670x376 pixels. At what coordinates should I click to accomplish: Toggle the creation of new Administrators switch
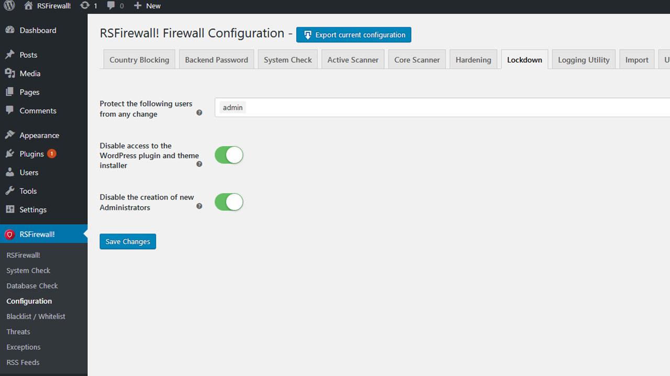click(229, 202)
